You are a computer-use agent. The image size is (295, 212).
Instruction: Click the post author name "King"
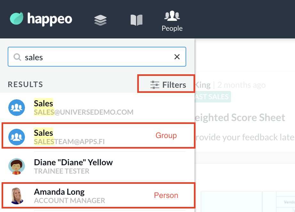point(203,85)
